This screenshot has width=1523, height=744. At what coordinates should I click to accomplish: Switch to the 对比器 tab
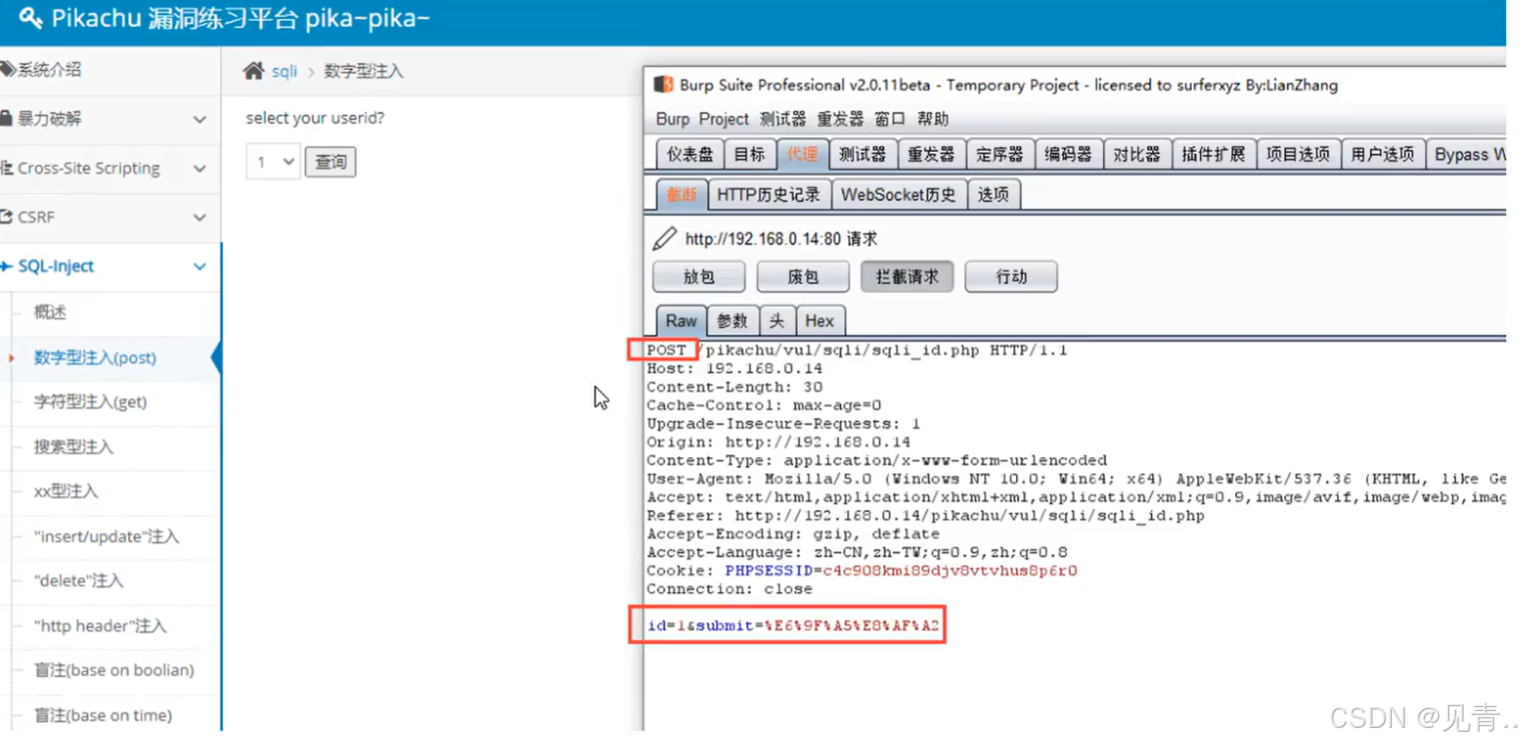pos(1137,154)
